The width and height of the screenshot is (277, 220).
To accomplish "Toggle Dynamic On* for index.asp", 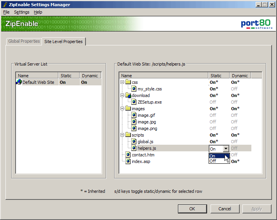I will tap(235, 161).
